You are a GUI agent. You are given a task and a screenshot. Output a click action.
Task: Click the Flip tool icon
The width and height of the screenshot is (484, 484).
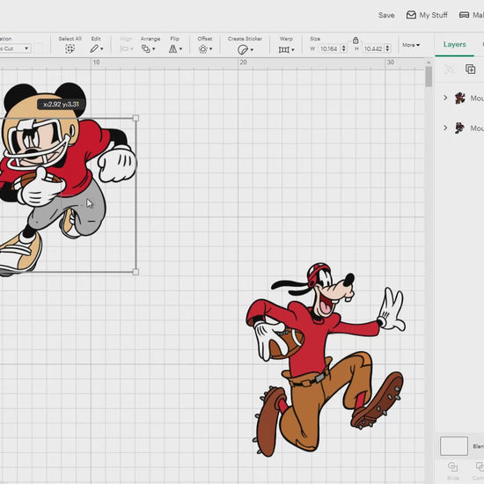point(172,48)
